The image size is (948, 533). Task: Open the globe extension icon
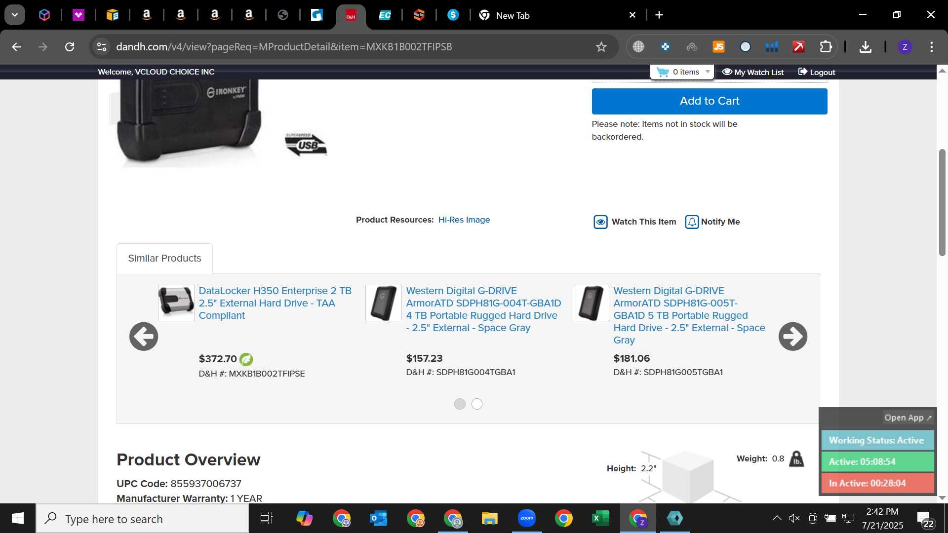click(638, 47)
